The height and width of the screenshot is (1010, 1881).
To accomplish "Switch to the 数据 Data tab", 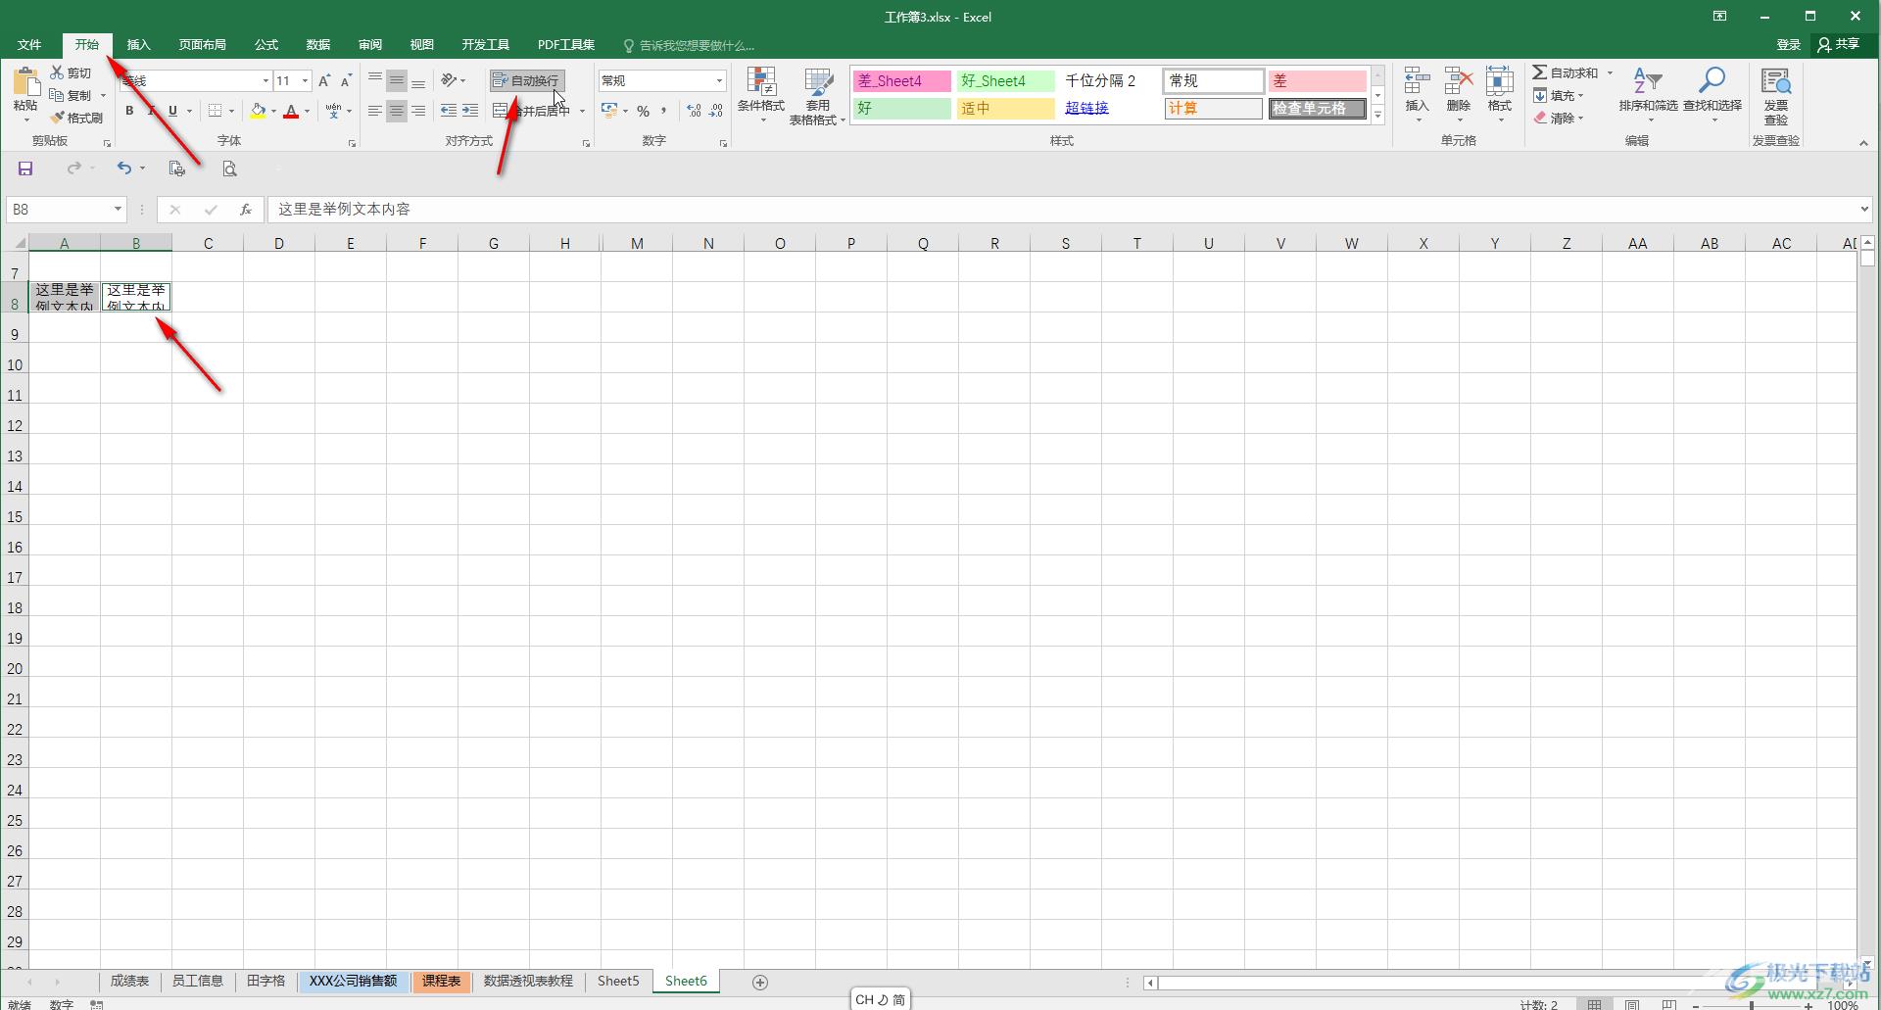I will pyautogui.click(x=317, y=45).
